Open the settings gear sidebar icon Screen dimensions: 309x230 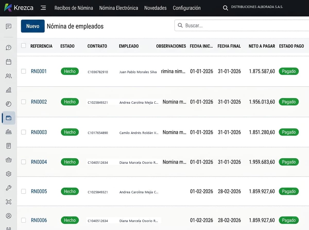pyautogui.click(x=8, y=174)
